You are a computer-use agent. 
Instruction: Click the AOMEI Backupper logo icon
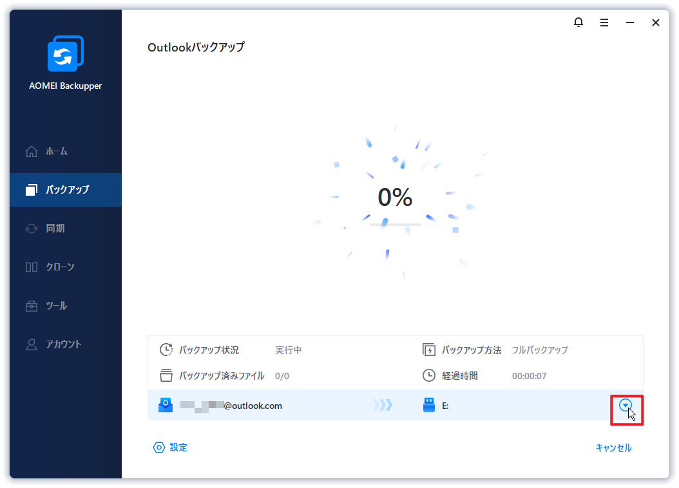pyautogui.click(x=66, y=53)
